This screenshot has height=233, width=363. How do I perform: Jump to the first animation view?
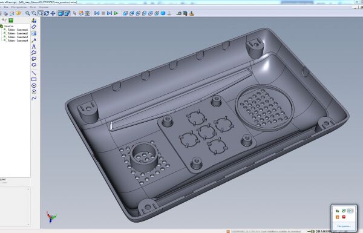pos(97,13)
